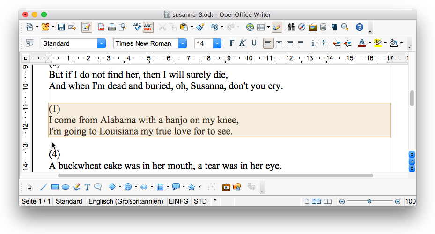Viewport: 435px width, 234px height.
Task: Decrease paragraph indent icon
Action: 337,43
